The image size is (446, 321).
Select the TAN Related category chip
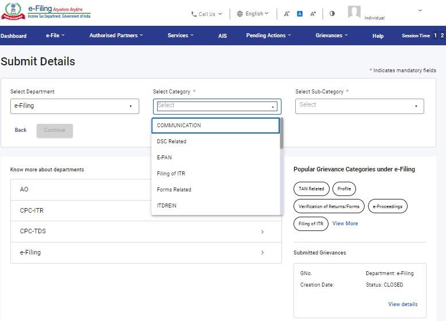[311, 189]
